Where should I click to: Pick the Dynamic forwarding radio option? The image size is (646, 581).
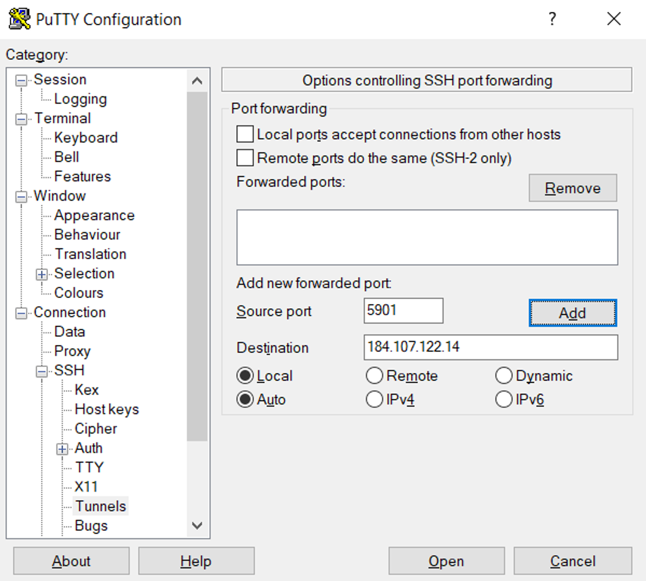(x=503, y=375)
